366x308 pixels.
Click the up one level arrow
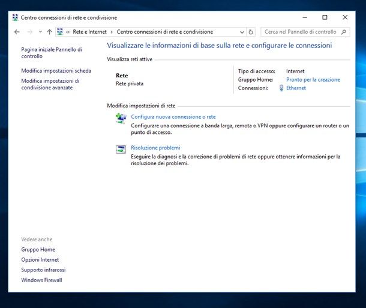(49, 32)
